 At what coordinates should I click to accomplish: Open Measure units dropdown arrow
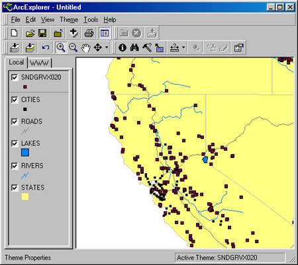tap(183, 48)
